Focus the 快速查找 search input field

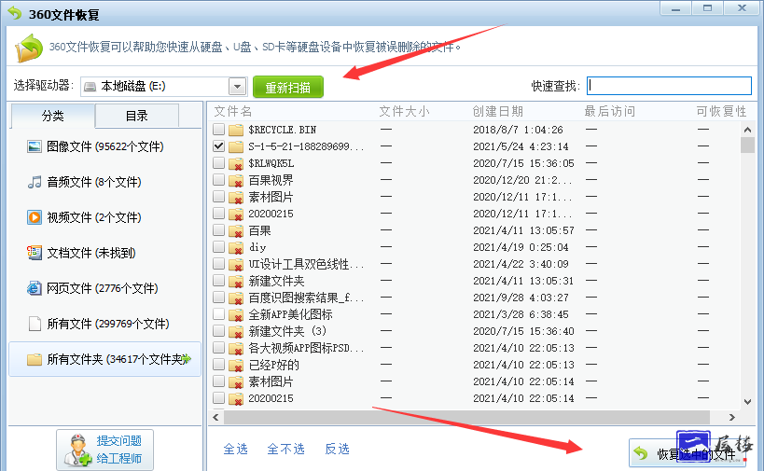tap(669, 86)
